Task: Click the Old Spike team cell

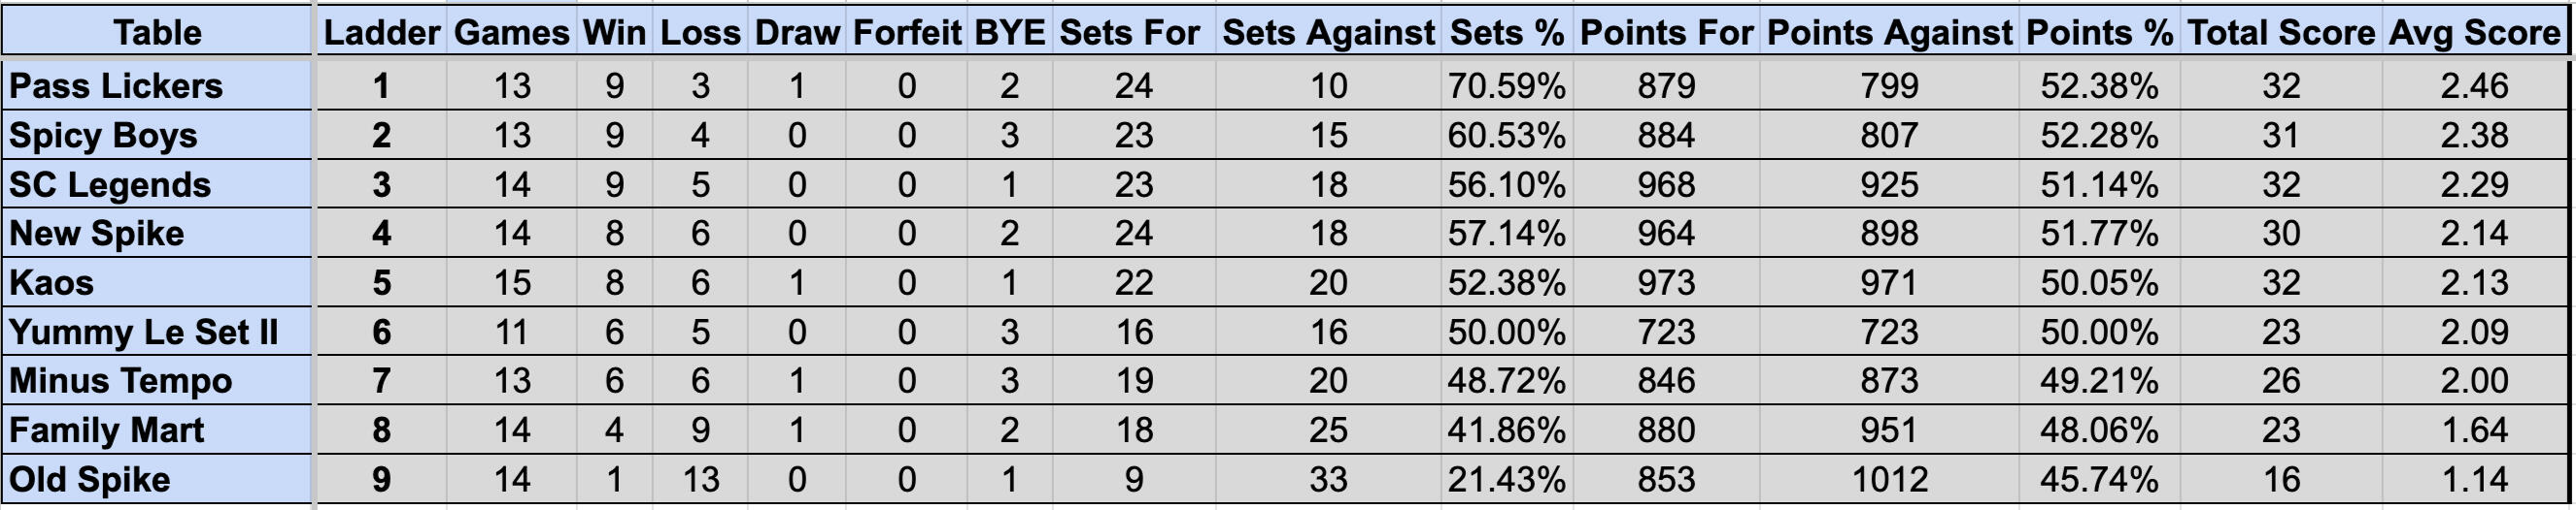Action: pos(157,479)
